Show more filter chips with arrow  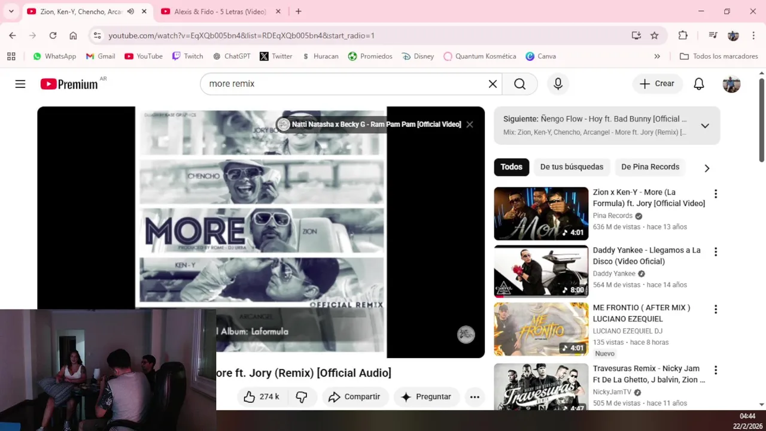[707, 168]
